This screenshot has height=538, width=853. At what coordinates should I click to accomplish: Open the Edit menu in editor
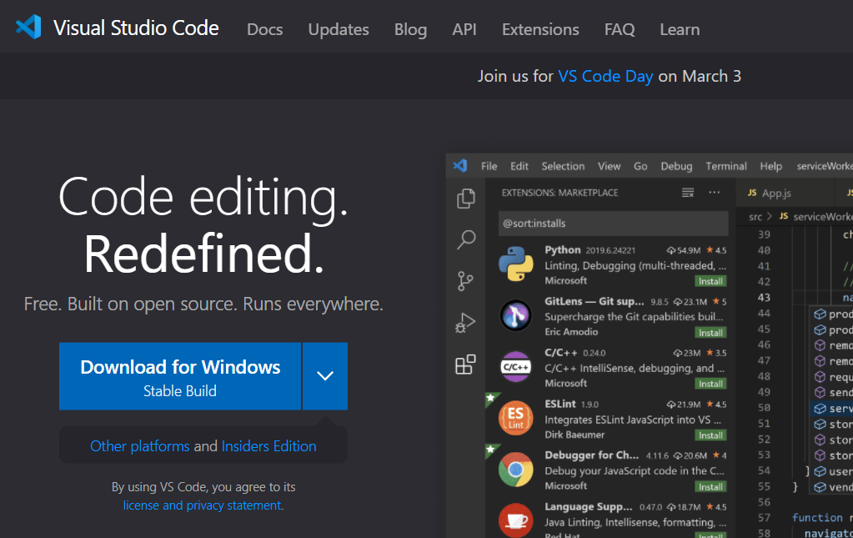519,166
